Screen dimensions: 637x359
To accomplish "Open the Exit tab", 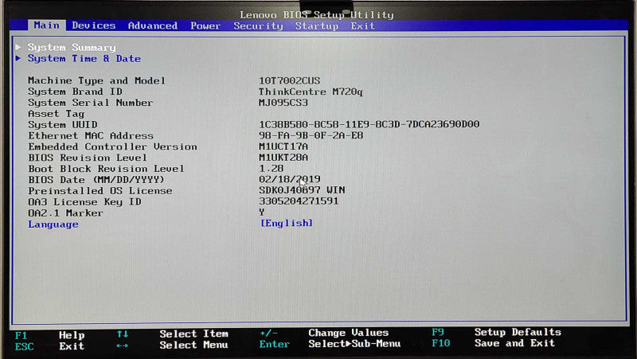I will pyautogui.click(x=363, y=25).
